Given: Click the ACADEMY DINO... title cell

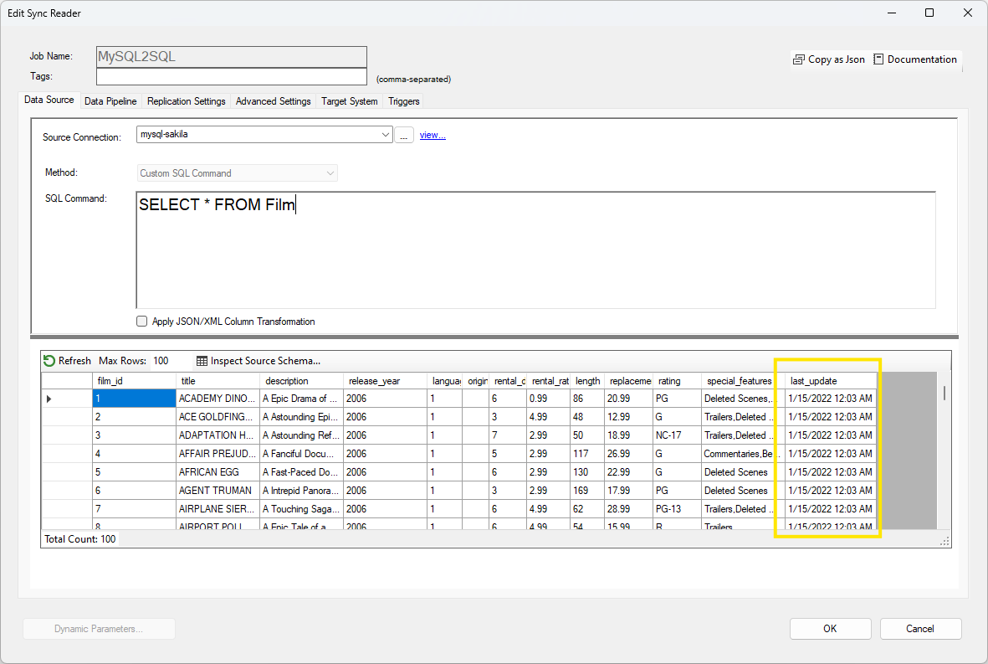Looking at the screenshot, I should 218,399.
